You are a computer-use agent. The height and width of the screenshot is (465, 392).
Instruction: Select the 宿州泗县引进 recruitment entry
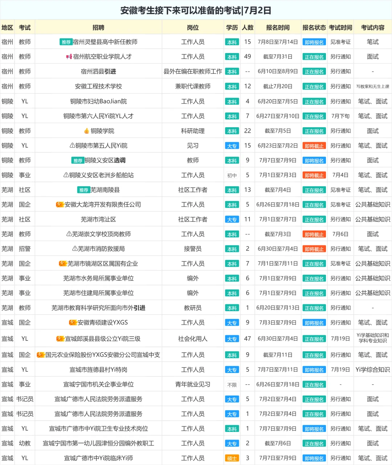click(98, 72)
